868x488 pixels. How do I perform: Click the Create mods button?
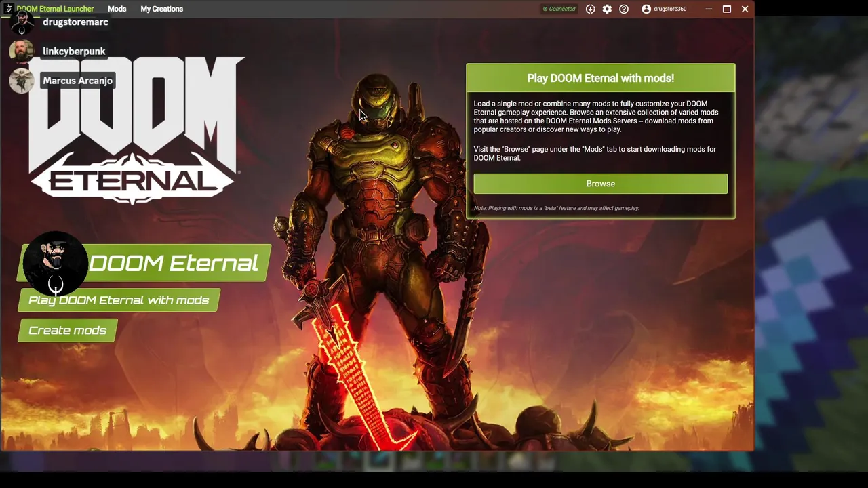tap(67, 331)
